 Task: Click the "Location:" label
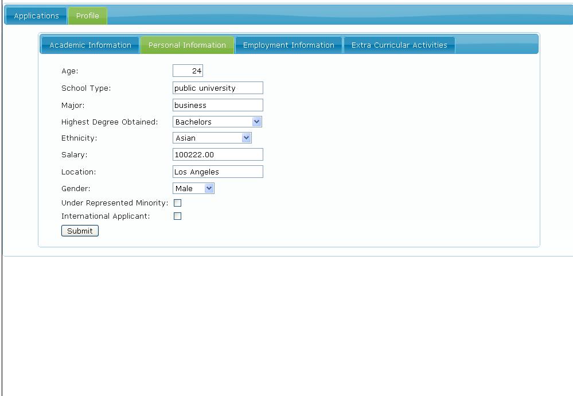79,172
